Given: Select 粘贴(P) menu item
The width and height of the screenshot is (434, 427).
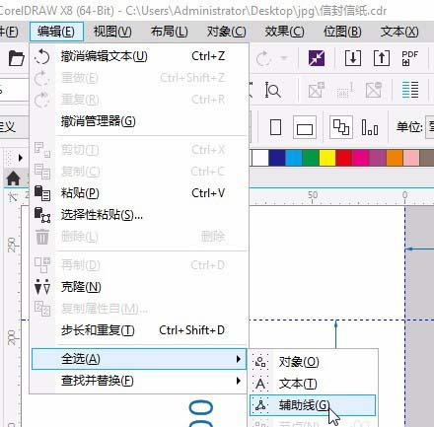Looking at the screenshot, I should click(139, 193).
